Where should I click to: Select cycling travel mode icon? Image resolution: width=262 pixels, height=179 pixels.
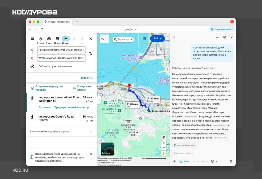[74, 39]
